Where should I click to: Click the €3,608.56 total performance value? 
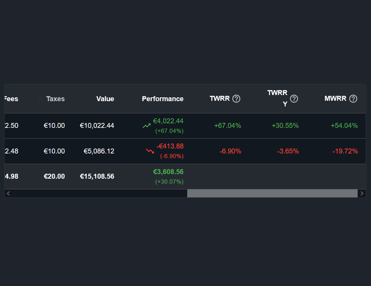tap(169, 172)
